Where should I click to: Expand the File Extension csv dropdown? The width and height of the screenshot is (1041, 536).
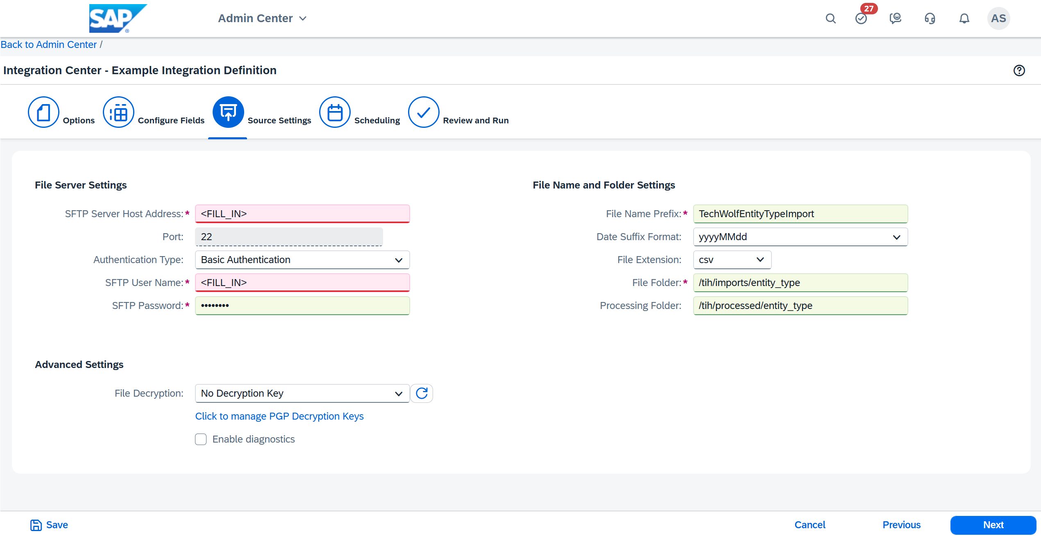[x=732, y=260]
